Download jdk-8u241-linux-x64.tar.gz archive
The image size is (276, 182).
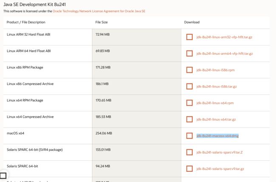[x=216, y=119]
